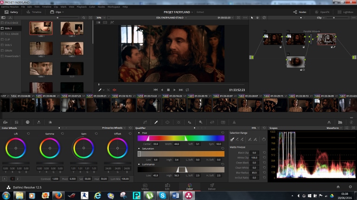
Task: Open the Clips dropdown
Action: [57, 12]
